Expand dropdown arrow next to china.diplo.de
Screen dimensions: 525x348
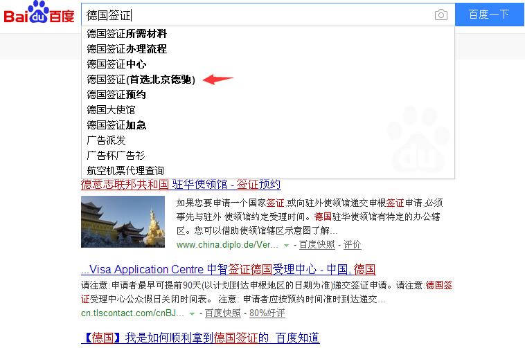[x=286, y=246]
